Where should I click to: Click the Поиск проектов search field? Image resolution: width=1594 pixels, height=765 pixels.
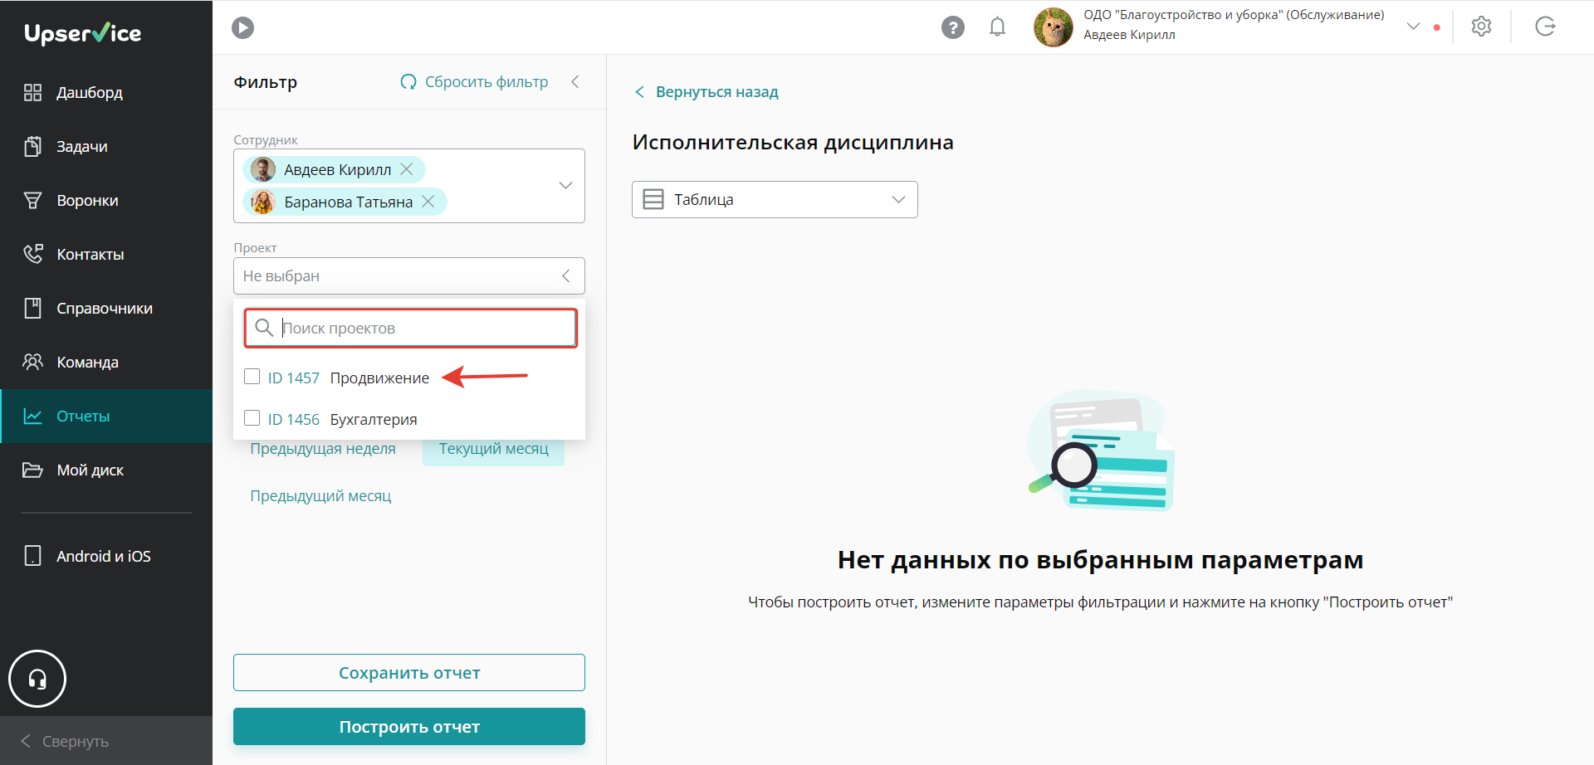tap(411, 328)
